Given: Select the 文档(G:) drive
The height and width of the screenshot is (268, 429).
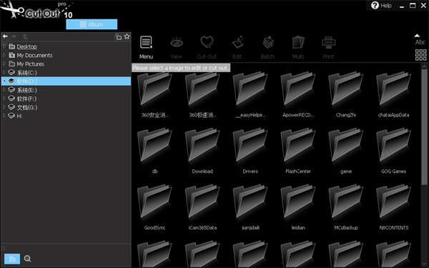Looking at the screenshot, I should (x=27, y=107).
